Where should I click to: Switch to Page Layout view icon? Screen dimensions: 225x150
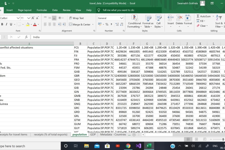click(196, 139)
